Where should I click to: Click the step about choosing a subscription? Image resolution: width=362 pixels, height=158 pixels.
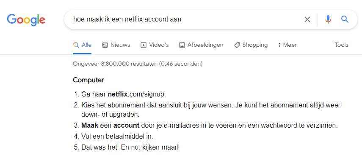tap(211, 110)
